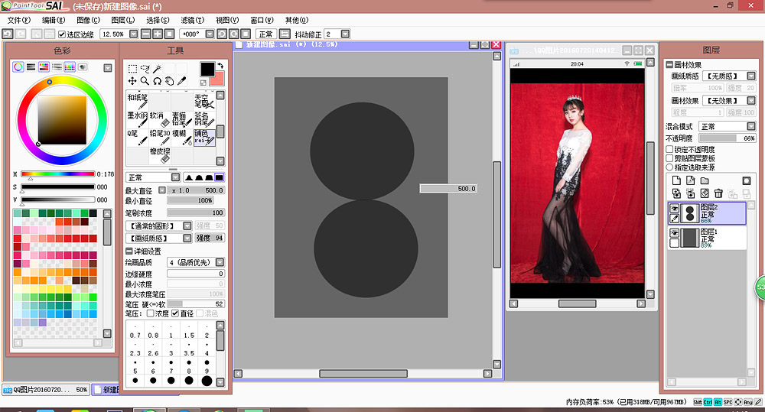Click the color wheel mode icon
This screenshot has width=765, height=412.
[x=18, y=67]
